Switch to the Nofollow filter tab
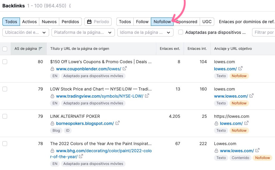This screenshot has height=170, width=275. click(162, 22)
